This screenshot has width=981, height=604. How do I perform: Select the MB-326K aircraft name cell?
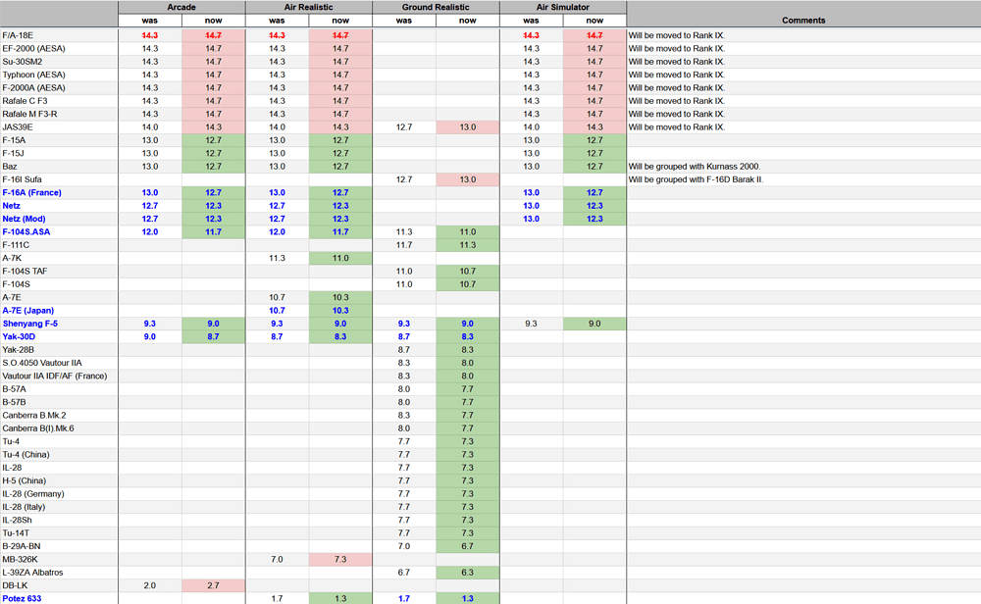(x=20, y=559)
